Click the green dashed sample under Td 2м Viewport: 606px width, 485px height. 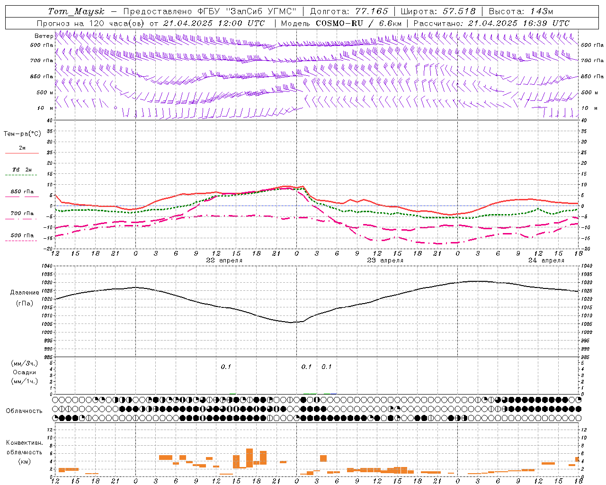(21, 175)
